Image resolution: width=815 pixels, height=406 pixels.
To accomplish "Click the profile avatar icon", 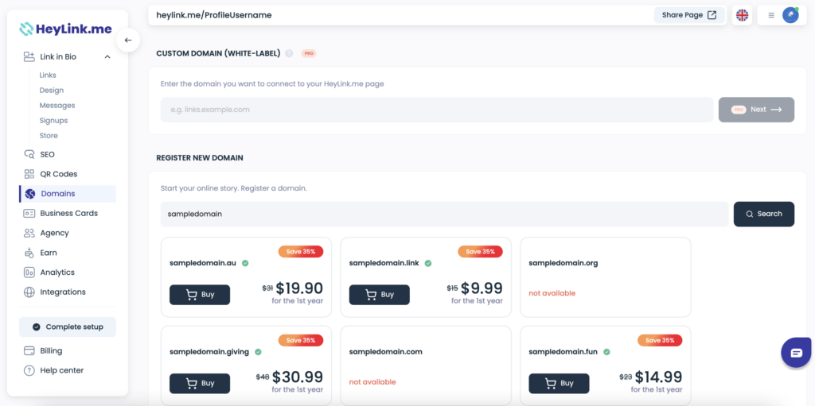I will click(x=790, y=15).
